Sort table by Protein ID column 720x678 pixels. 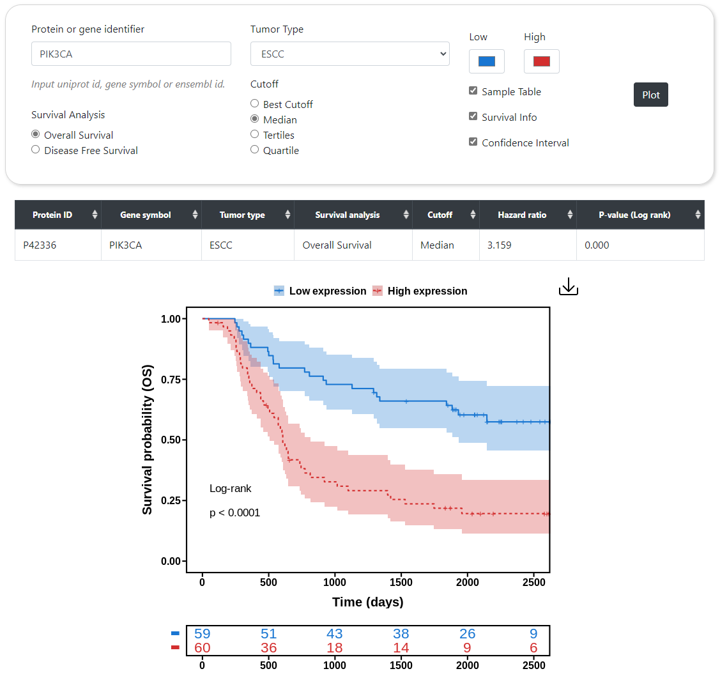[x=95, y=215]
